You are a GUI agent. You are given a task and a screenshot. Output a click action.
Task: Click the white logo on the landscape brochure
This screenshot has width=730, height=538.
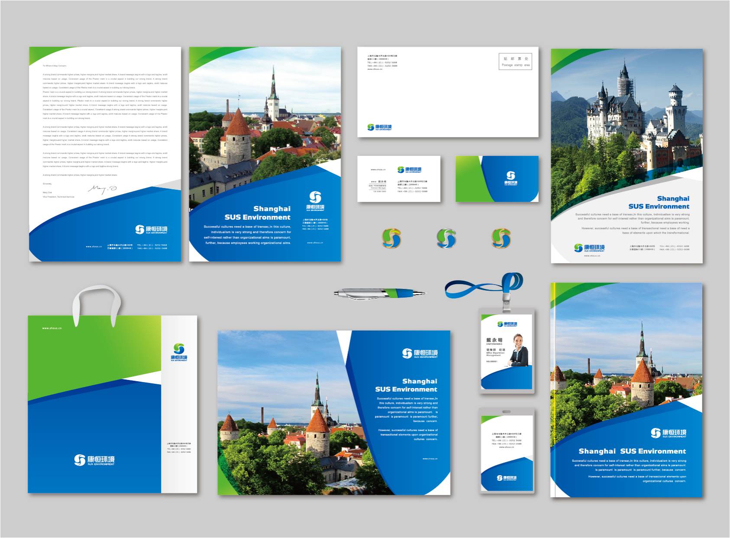tap(420, 353)
